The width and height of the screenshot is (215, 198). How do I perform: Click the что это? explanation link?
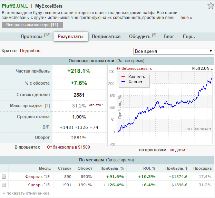coord(96,105)
